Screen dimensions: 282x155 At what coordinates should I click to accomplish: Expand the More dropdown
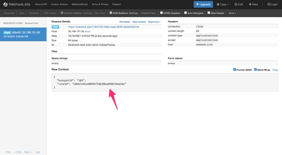click(232, 13)
